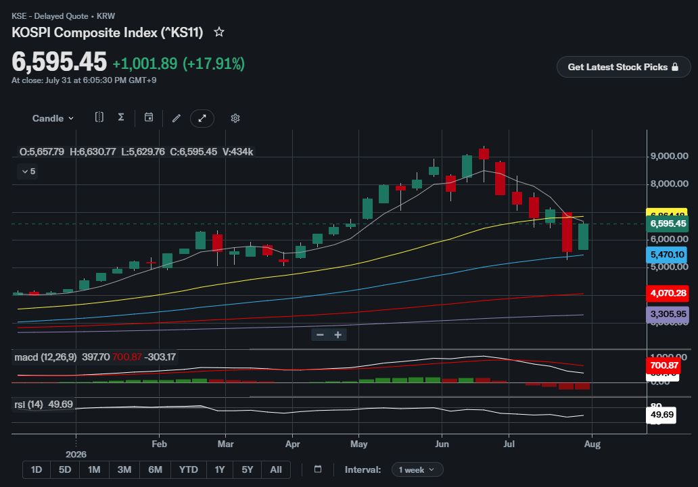Zoom in chart with plus button

pos(338,335)
